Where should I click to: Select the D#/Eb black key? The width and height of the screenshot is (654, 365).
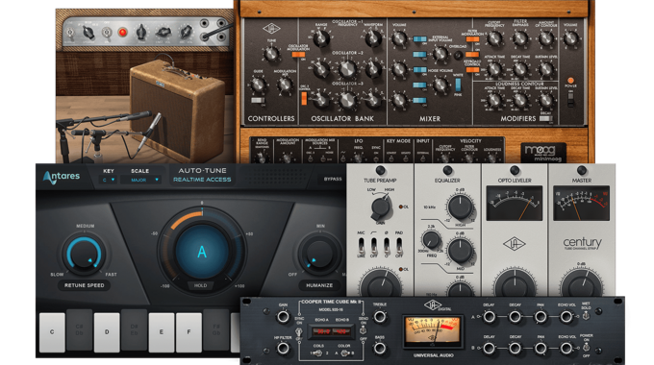(134, 329)
